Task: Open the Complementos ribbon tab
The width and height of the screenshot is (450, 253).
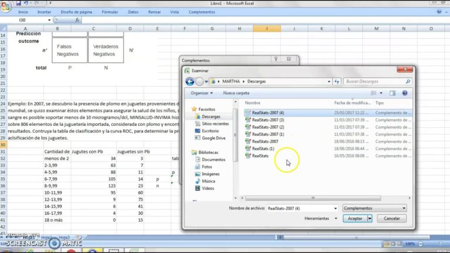Action: (x=202, y=12)
